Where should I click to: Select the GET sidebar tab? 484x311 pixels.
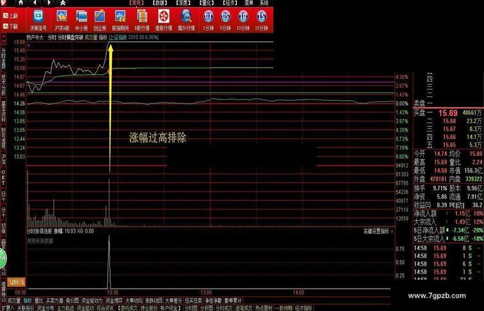(x=3, y=178)
